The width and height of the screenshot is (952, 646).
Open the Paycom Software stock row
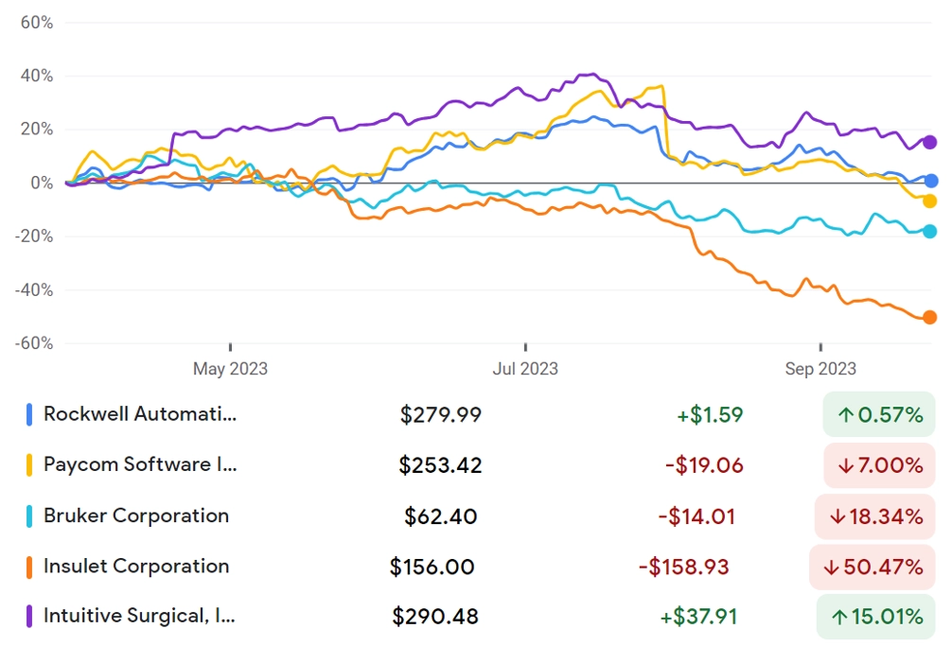click(480, 464)
